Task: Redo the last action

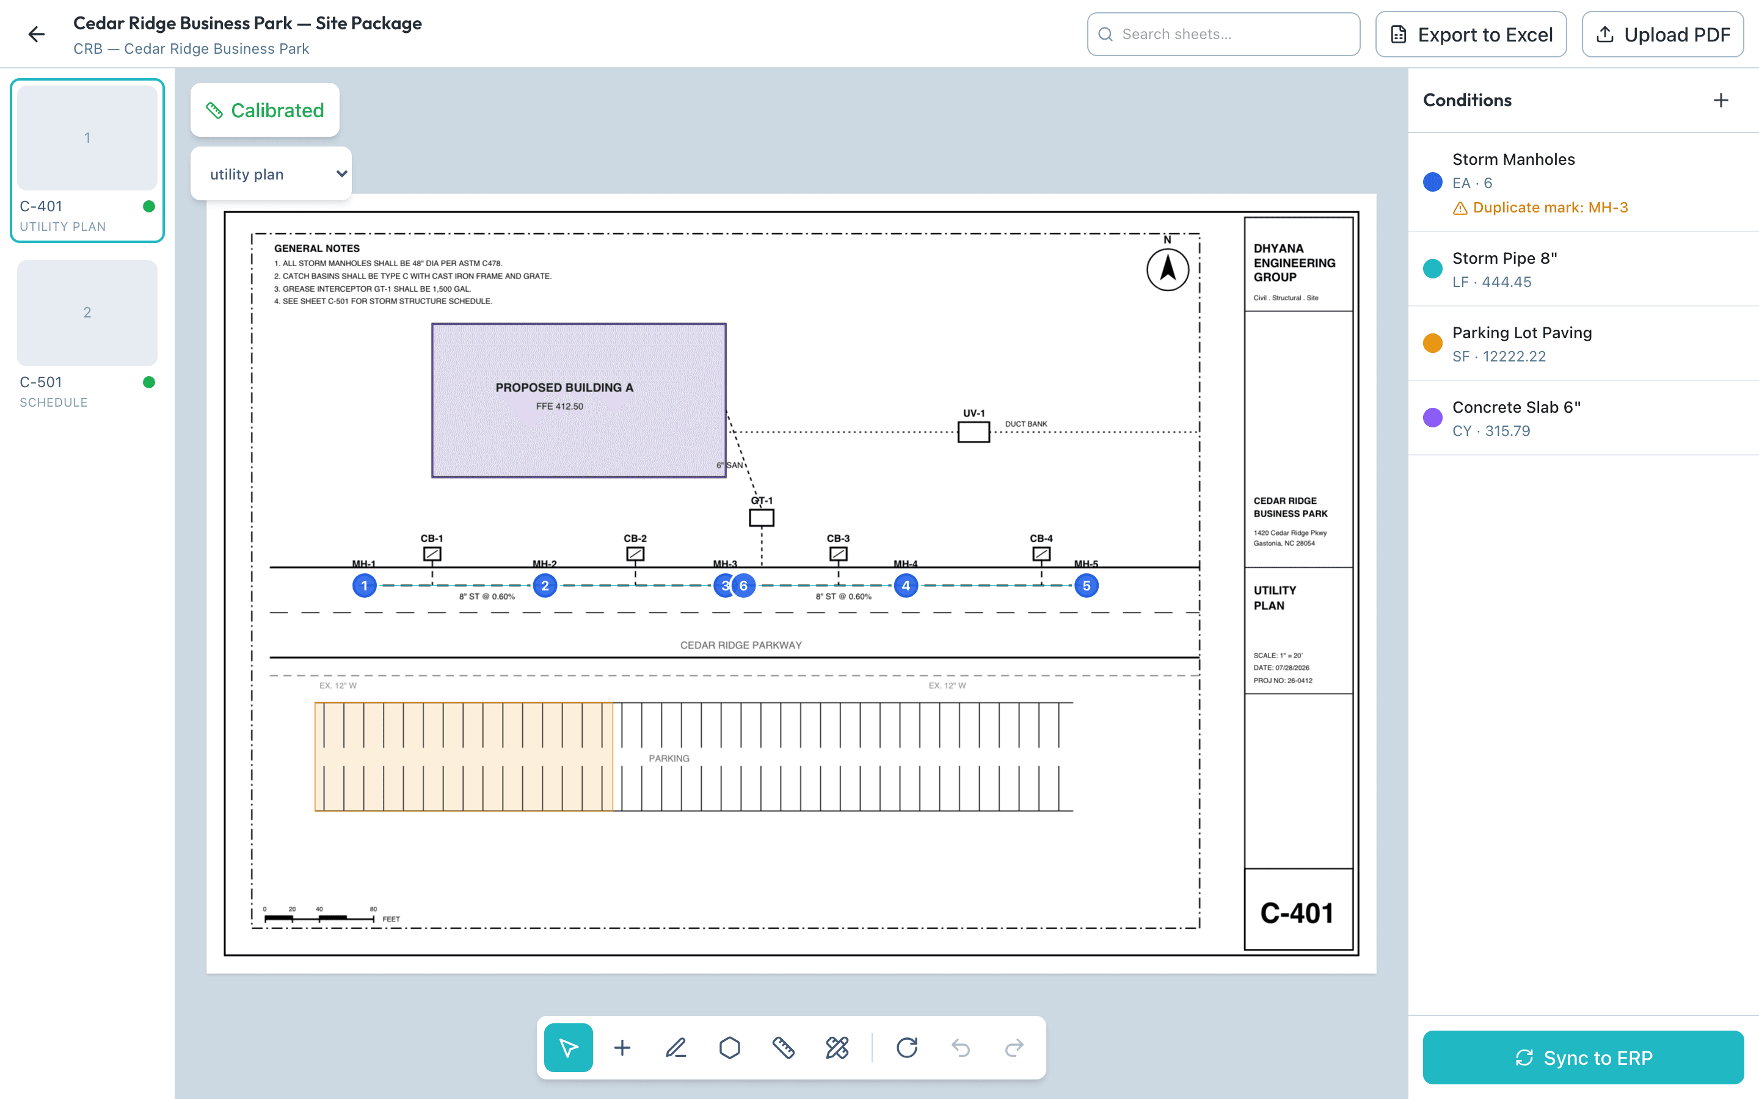Action: click(1014, 1047)
